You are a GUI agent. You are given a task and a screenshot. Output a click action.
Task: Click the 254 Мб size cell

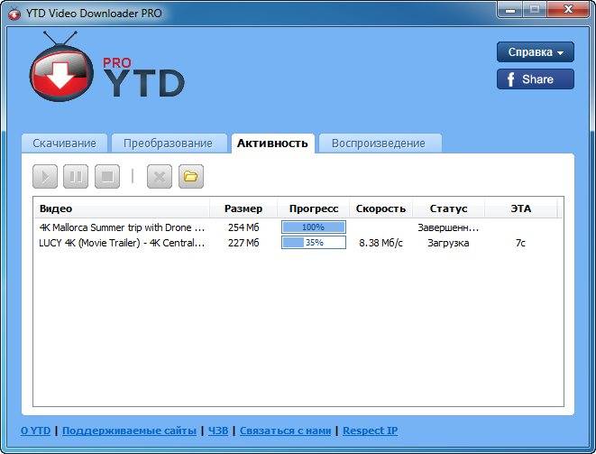[243, 227]
